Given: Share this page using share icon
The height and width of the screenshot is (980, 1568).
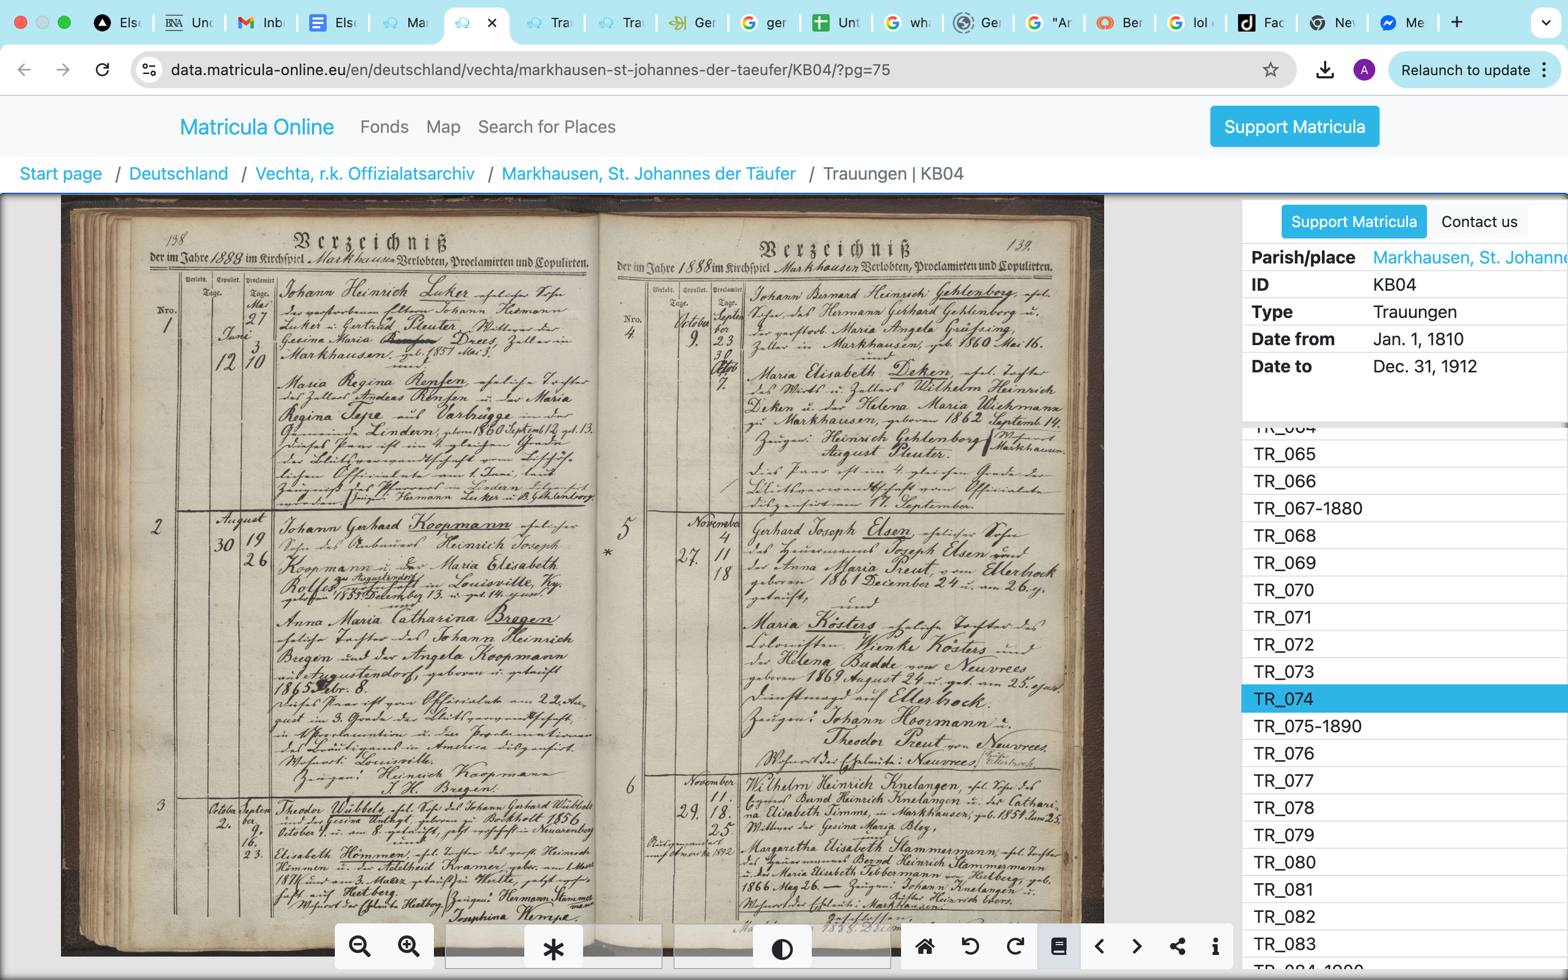Looking at the screenshot, I should (1178, 946).
